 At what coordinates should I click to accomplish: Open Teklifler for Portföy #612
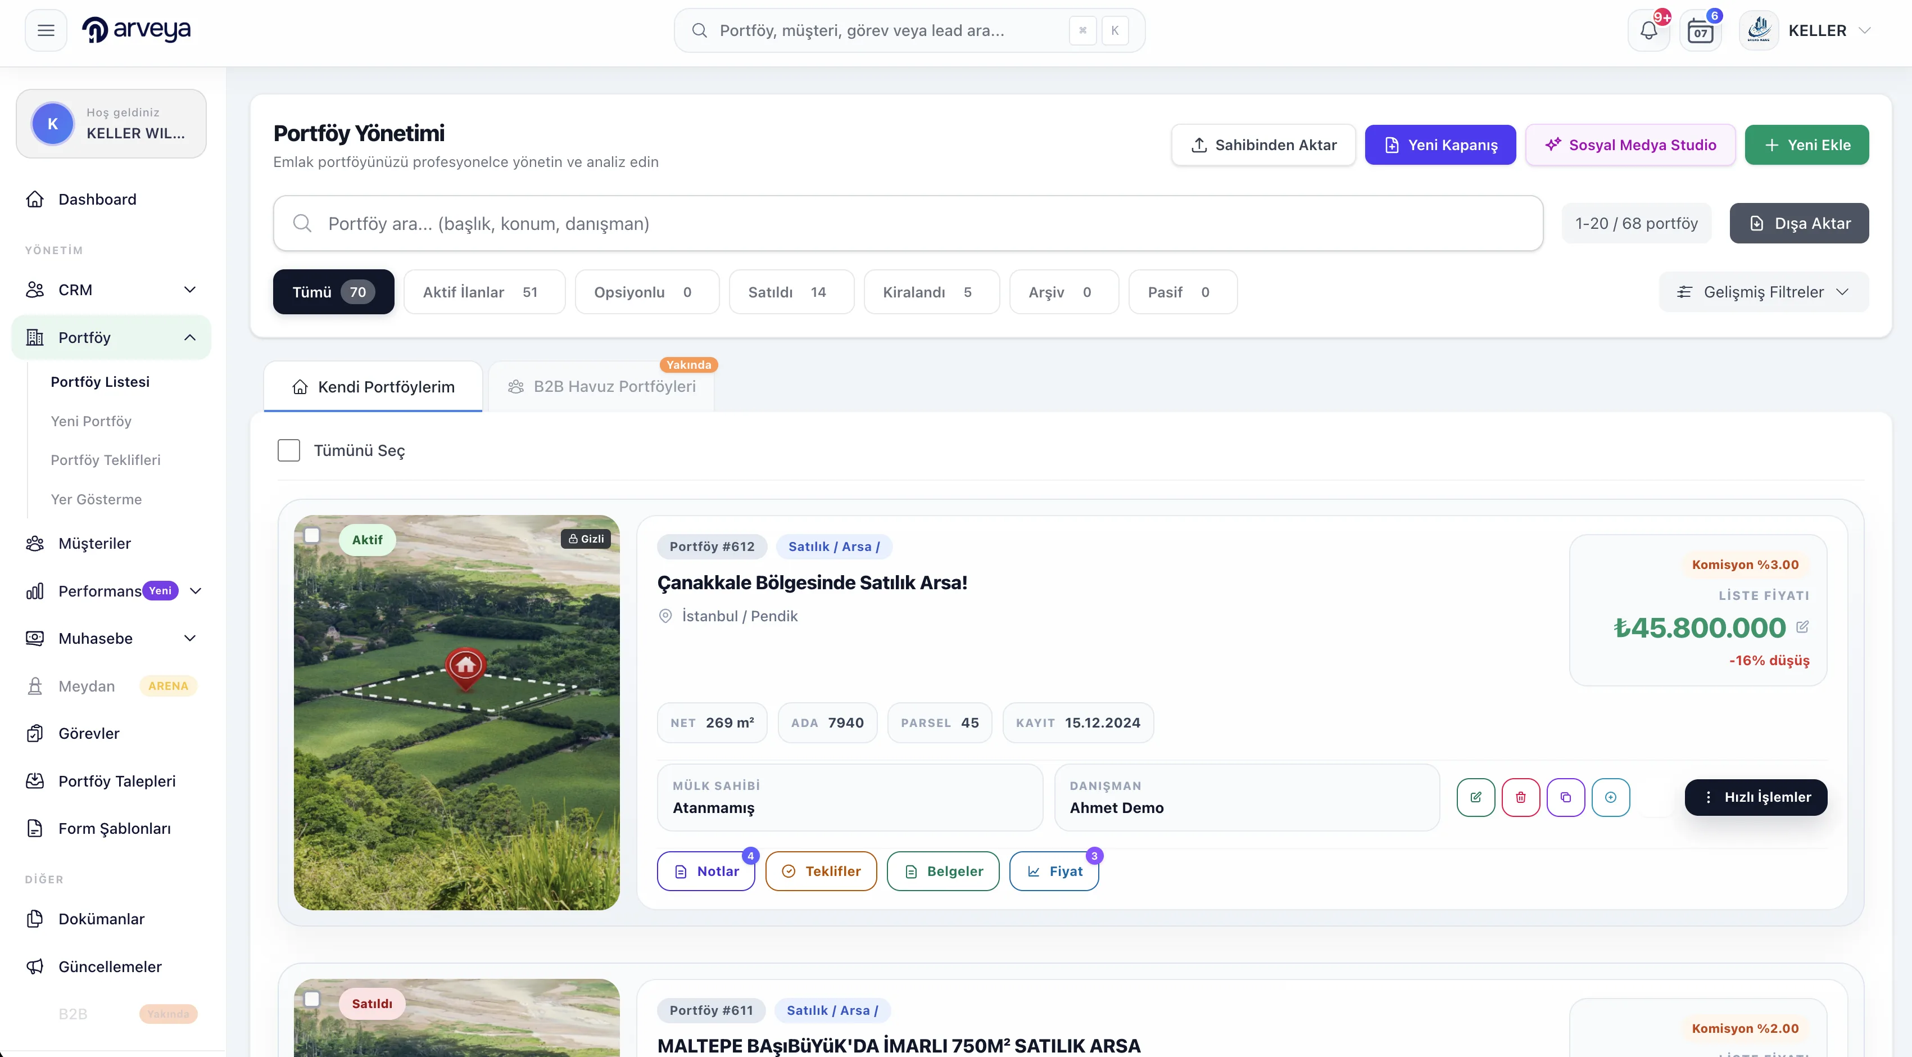click(x=821, y=871)
